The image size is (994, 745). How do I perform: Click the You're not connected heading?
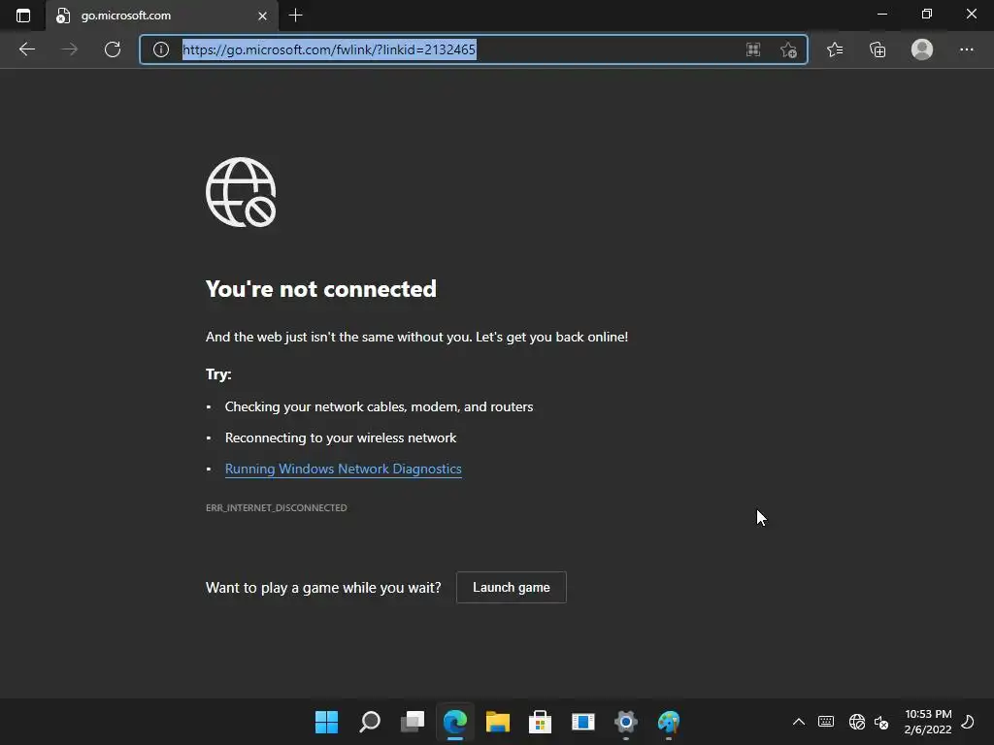320,289
